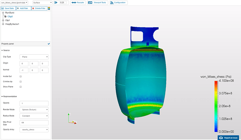Enable the Show Plane checkbox
241x140 pixels.
click(x=21, y=87)
